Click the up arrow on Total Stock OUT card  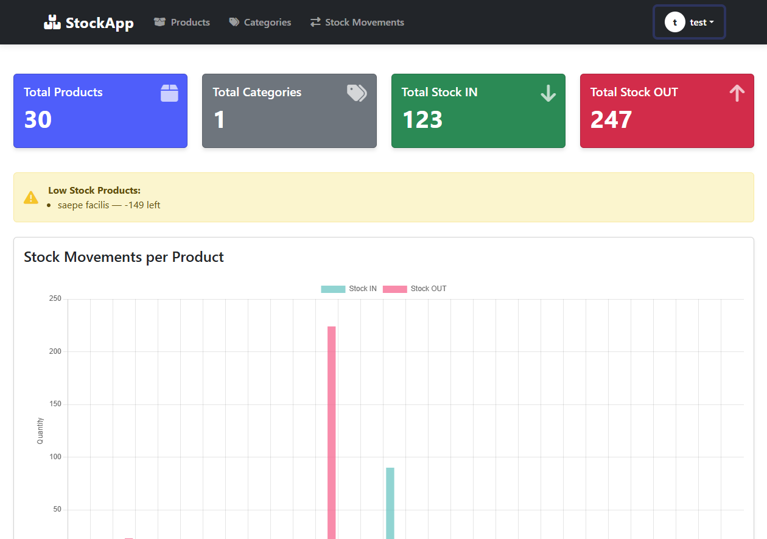tap(737, 93)
